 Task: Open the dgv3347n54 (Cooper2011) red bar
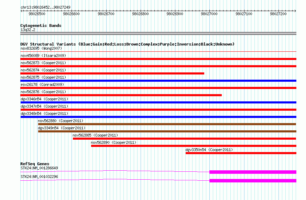pos(158,110)
